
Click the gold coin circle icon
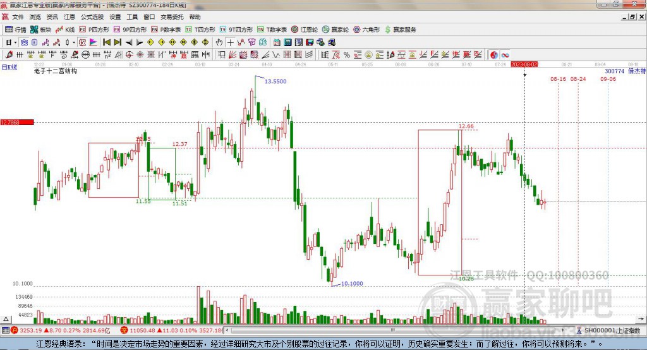tap(368, 55)
